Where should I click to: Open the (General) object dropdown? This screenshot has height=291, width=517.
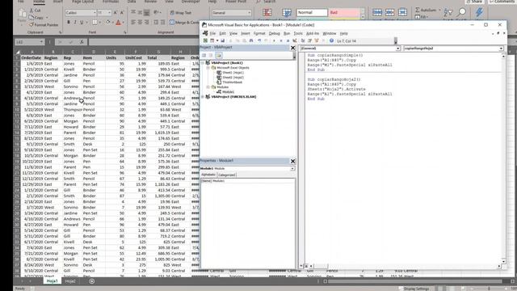coord(397,48)
